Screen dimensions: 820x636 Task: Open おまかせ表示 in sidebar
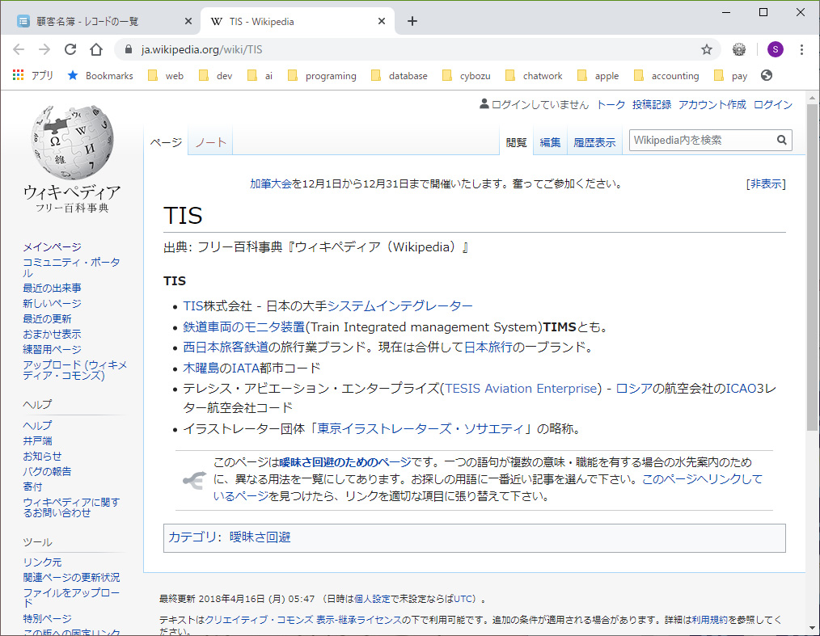pyautogui.click(x=53, y=334)
